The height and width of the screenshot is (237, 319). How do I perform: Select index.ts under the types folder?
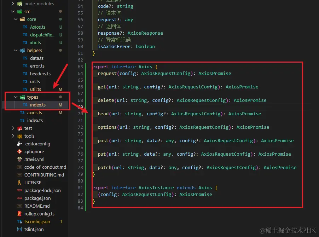coord(38,105)
